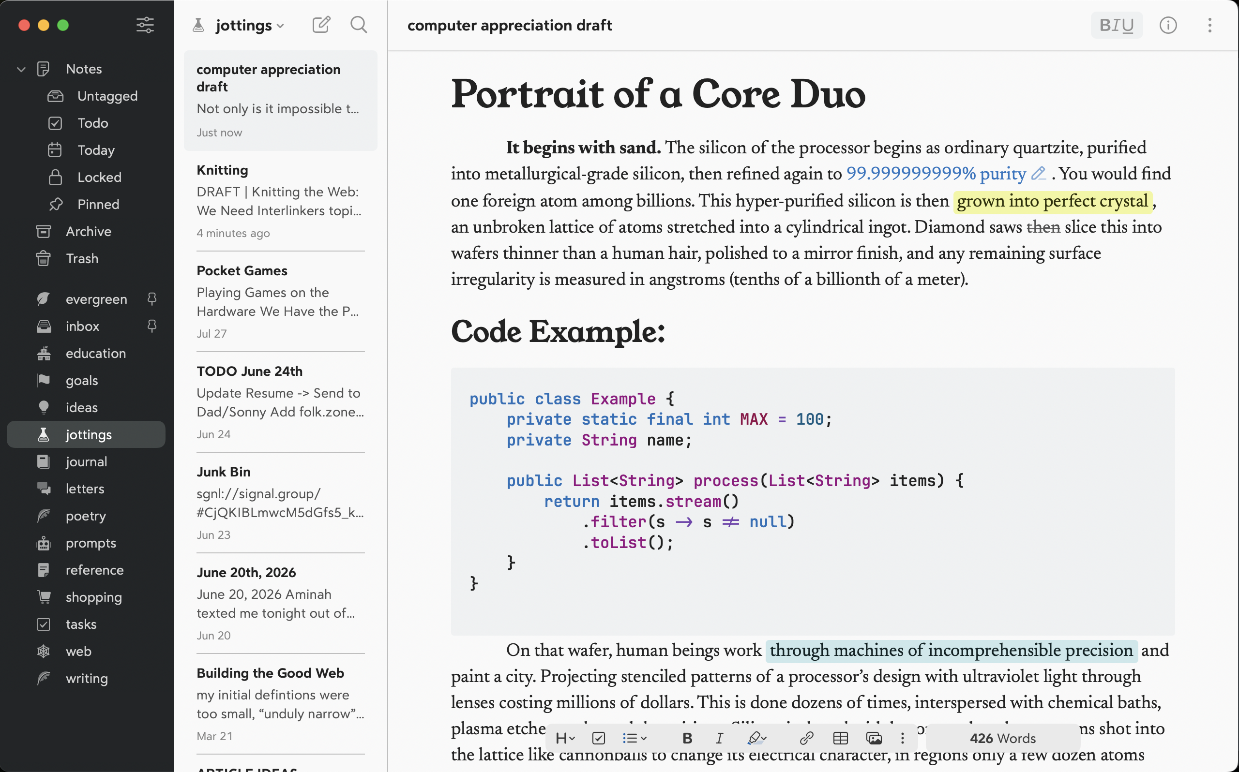Click the blue highlighted 'through machines of incomprehensible precision'

(x=951, y=651)
